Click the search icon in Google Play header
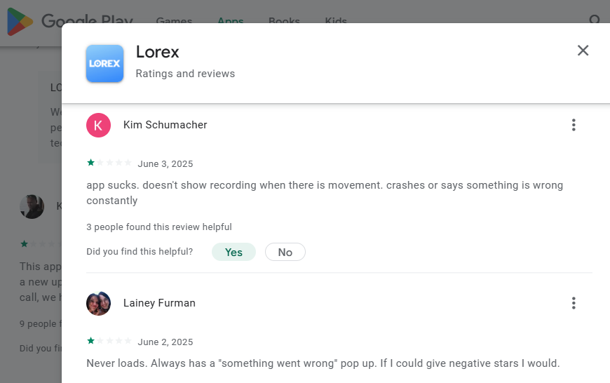 click(x=595, y=19)
